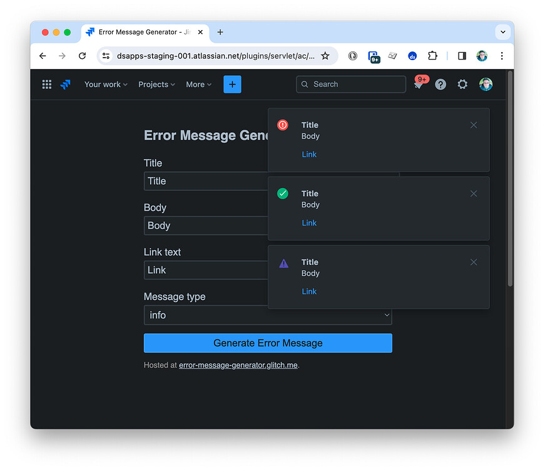Open Jira settings with the gear icon
The image size is (545, 470).
point(462,84)
